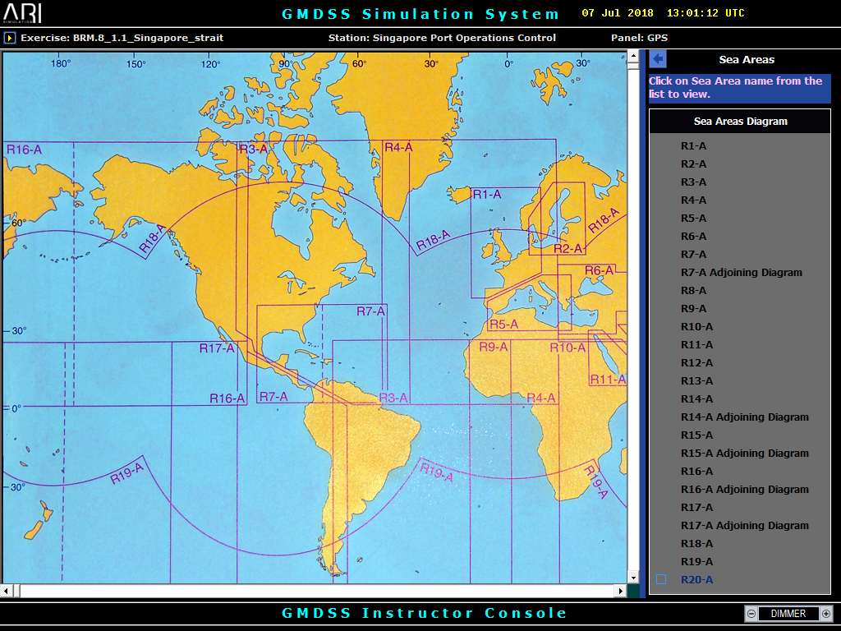This screenshot has width=841, height=631.
Task: Click the GMDSS Instructor Console footer title
Action: click(x=424, y=613)
